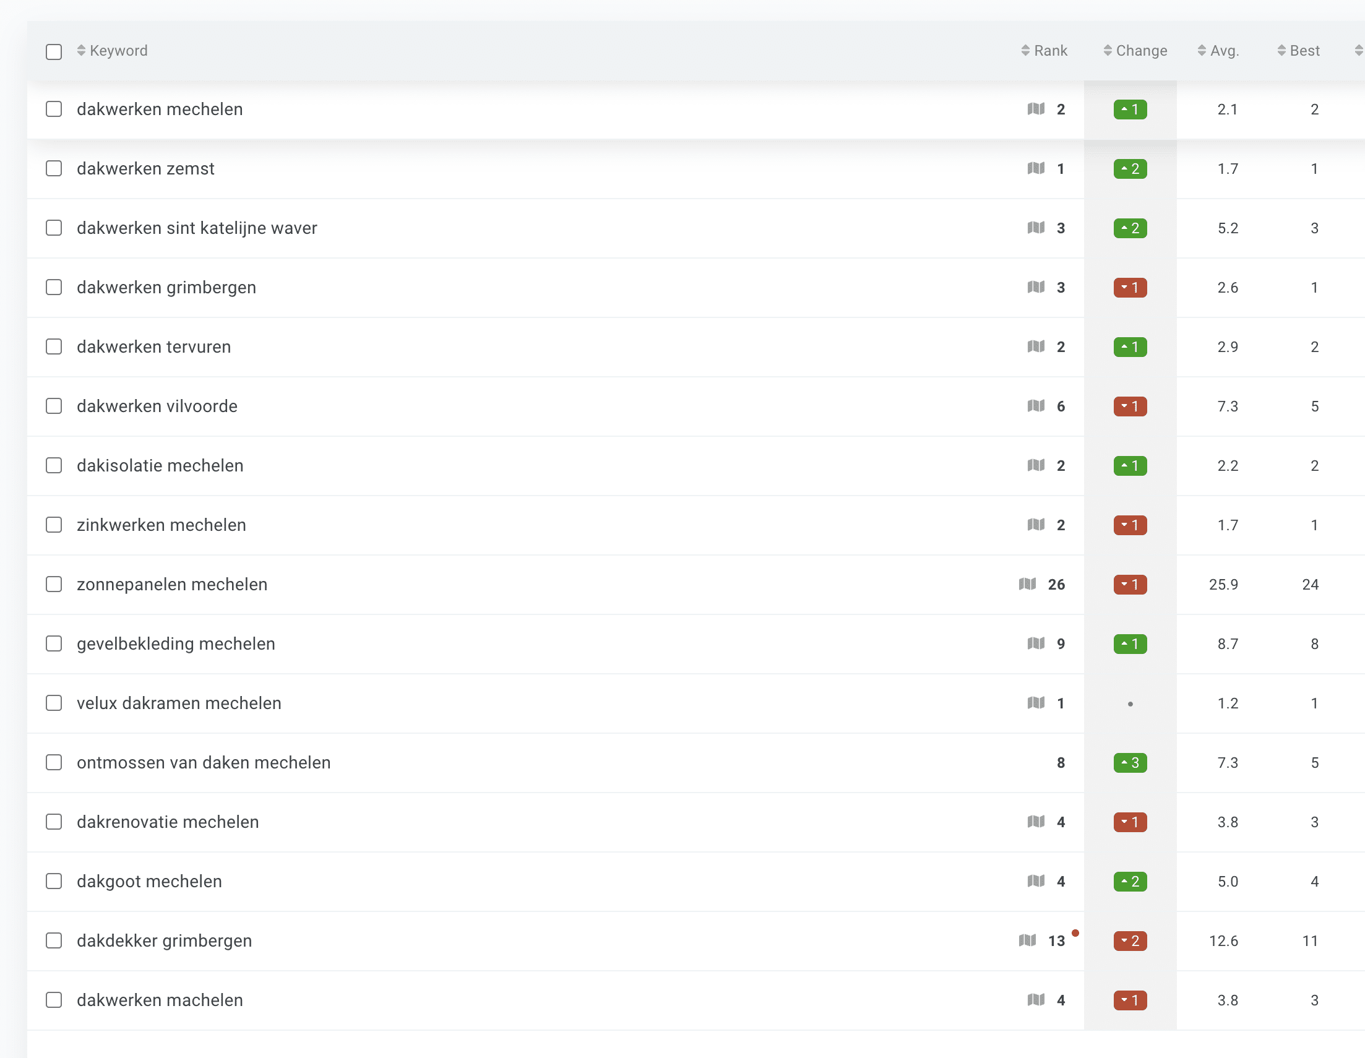The height and width of the screenshot is (1058, 1365).
Task: Check the box for dakwerken machelen
Action: pos(54,999)
